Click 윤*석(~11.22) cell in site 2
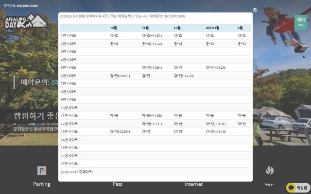The height and width of the screenshot is (194, 311). tap(152, 44)
